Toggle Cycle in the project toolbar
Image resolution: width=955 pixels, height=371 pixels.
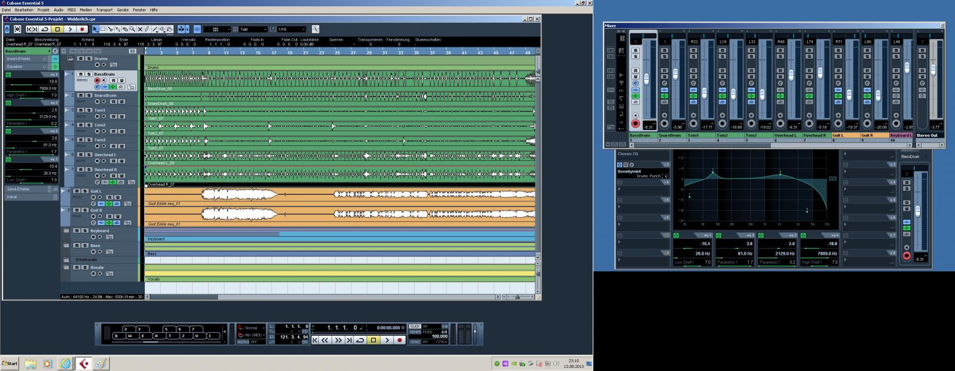[x=45, y=29]
